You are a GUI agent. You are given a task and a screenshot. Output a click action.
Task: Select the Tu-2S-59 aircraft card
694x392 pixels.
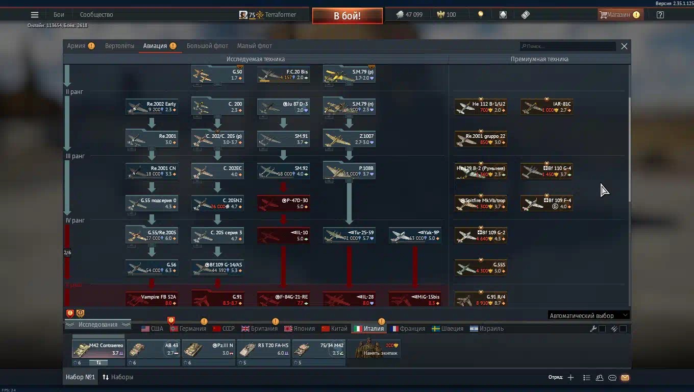[x=349, y=235]
